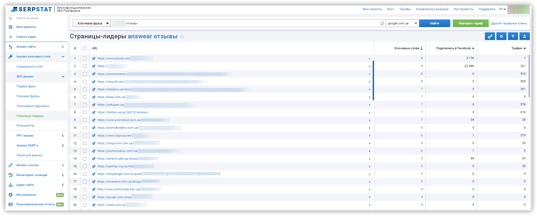Open the RU language dropdown

point(502,9)
